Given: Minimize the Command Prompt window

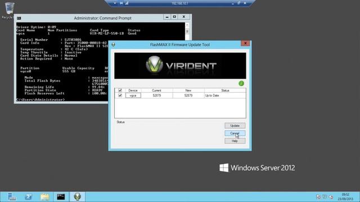Looking at the screenshot, I should tap(167, 17).
